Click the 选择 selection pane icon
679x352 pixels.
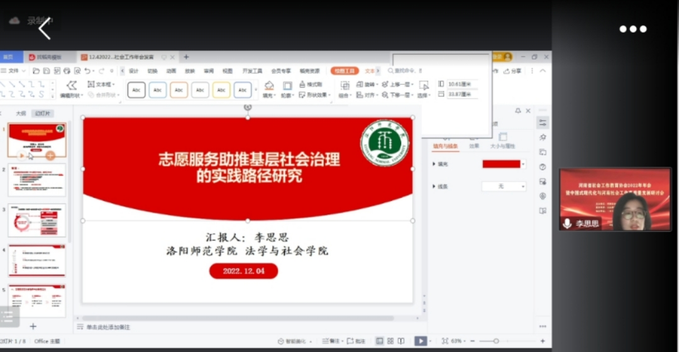(424, 90)
